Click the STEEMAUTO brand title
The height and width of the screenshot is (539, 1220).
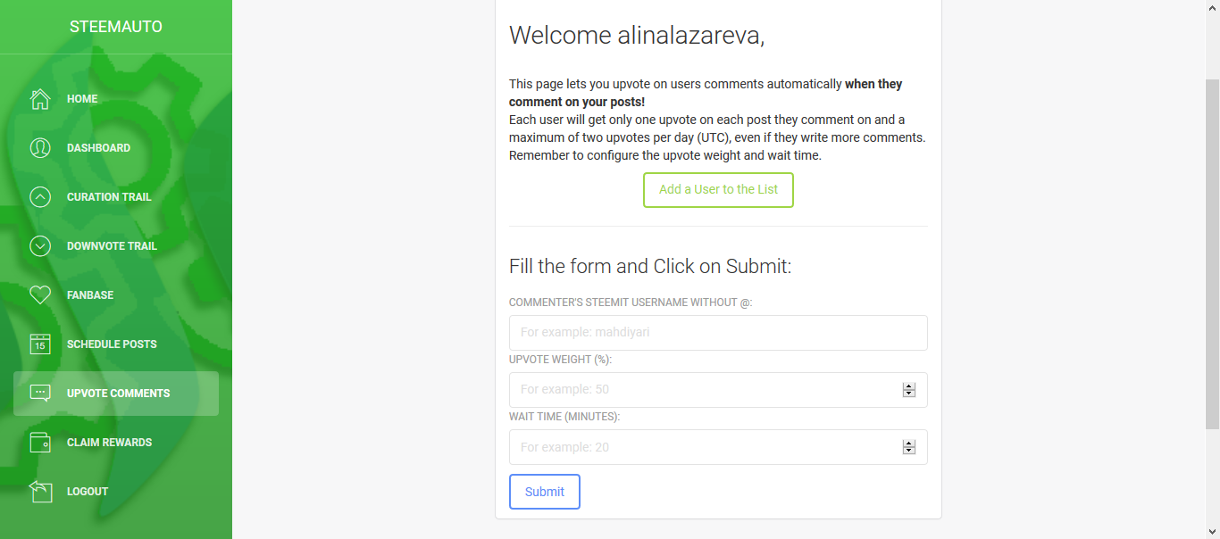pyautogui.click(x=116, y=27)
